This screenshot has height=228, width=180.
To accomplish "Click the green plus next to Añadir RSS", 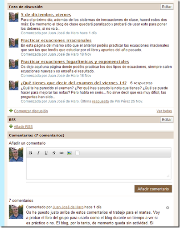I will 11,126.
